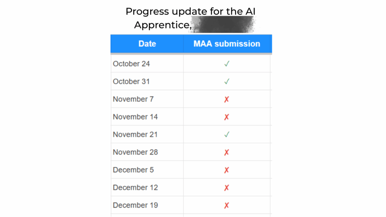Screen dimensions: 386x217
Task: Select the red X beside December 5
Action: (227, 170)
